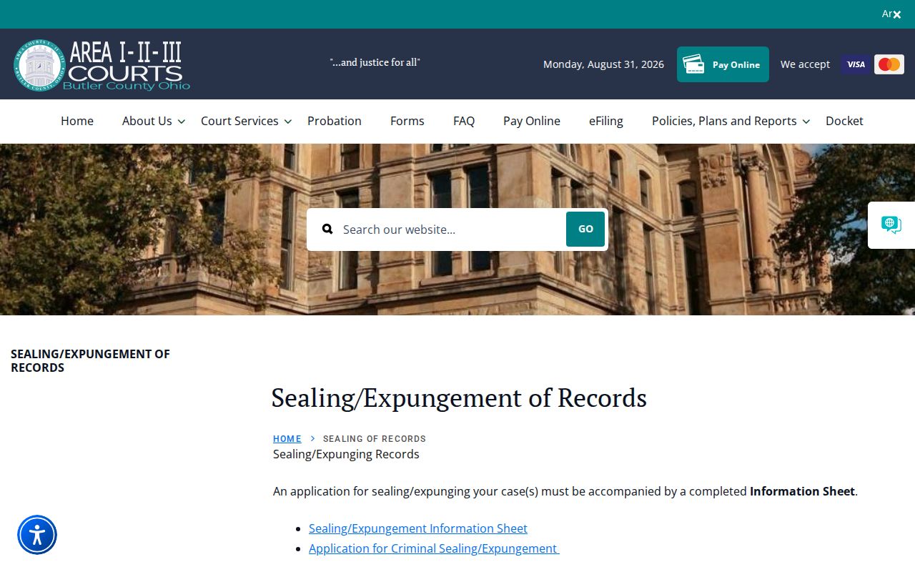Open Sealing/Expungement Information Sheet link
The width and height of the screenshot is (915, 572).
pos(418,528)
